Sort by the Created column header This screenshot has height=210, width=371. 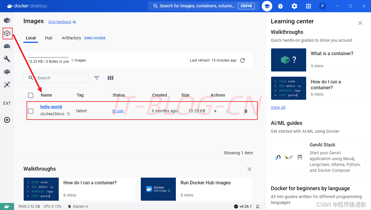160,95
